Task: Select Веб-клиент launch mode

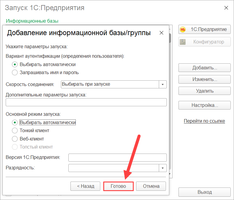Action: tap(15, 139)
